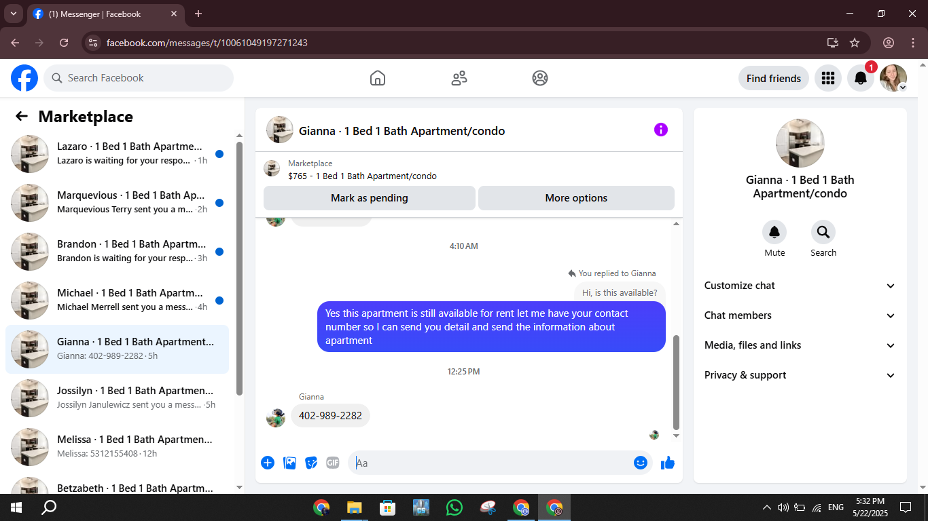Open the $765 Marketplace listing link
Image resolution: width=928 pixels, height=521 pixels.
[x=362, y=176]
